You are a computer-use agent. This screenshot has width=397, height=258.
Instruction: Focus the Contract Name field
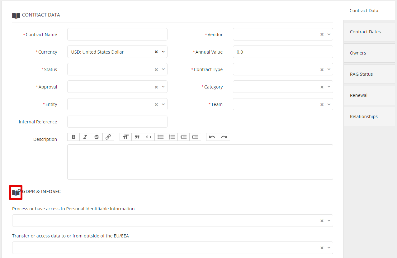[x=117, y=34]
